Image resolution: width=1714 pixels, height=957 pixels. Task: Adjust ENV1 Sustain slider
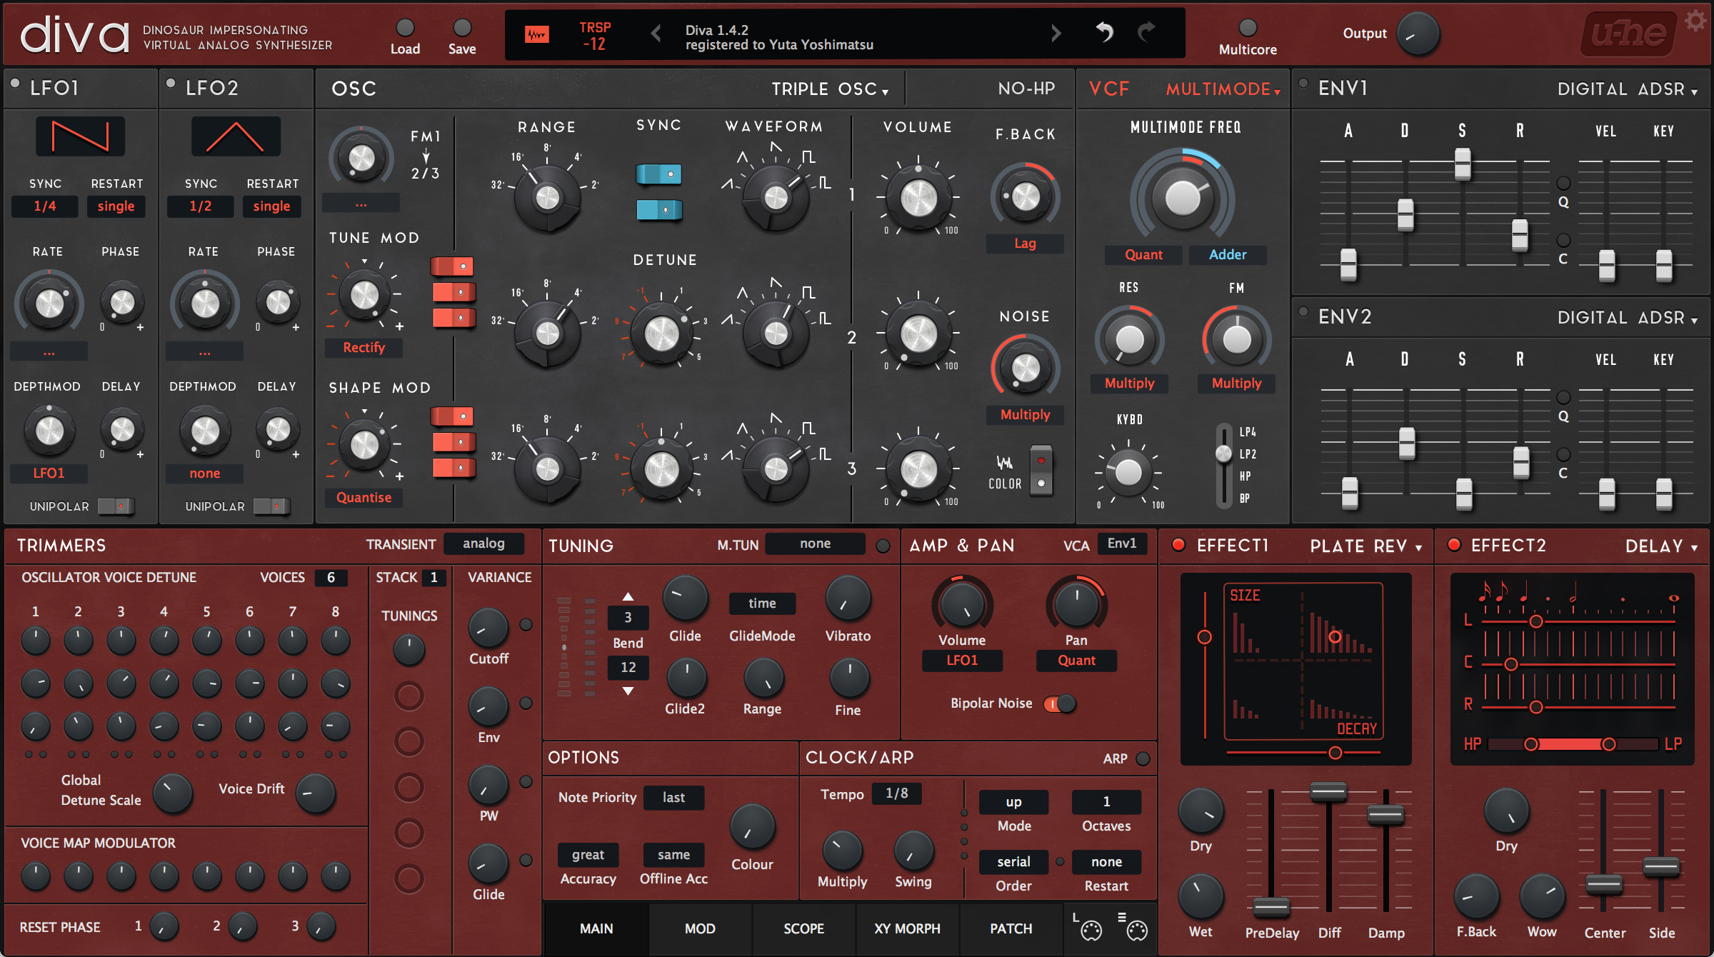(1463, 164)
